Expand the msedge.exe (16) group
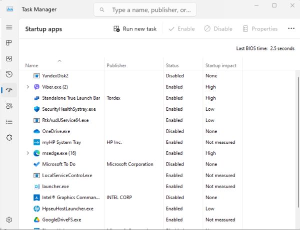300x230 pixels. 27,153
